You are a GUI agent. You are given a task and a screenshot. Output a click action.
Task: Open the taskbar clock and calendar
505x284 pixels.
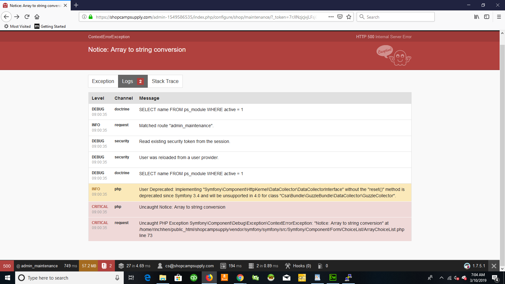[478, 278]
